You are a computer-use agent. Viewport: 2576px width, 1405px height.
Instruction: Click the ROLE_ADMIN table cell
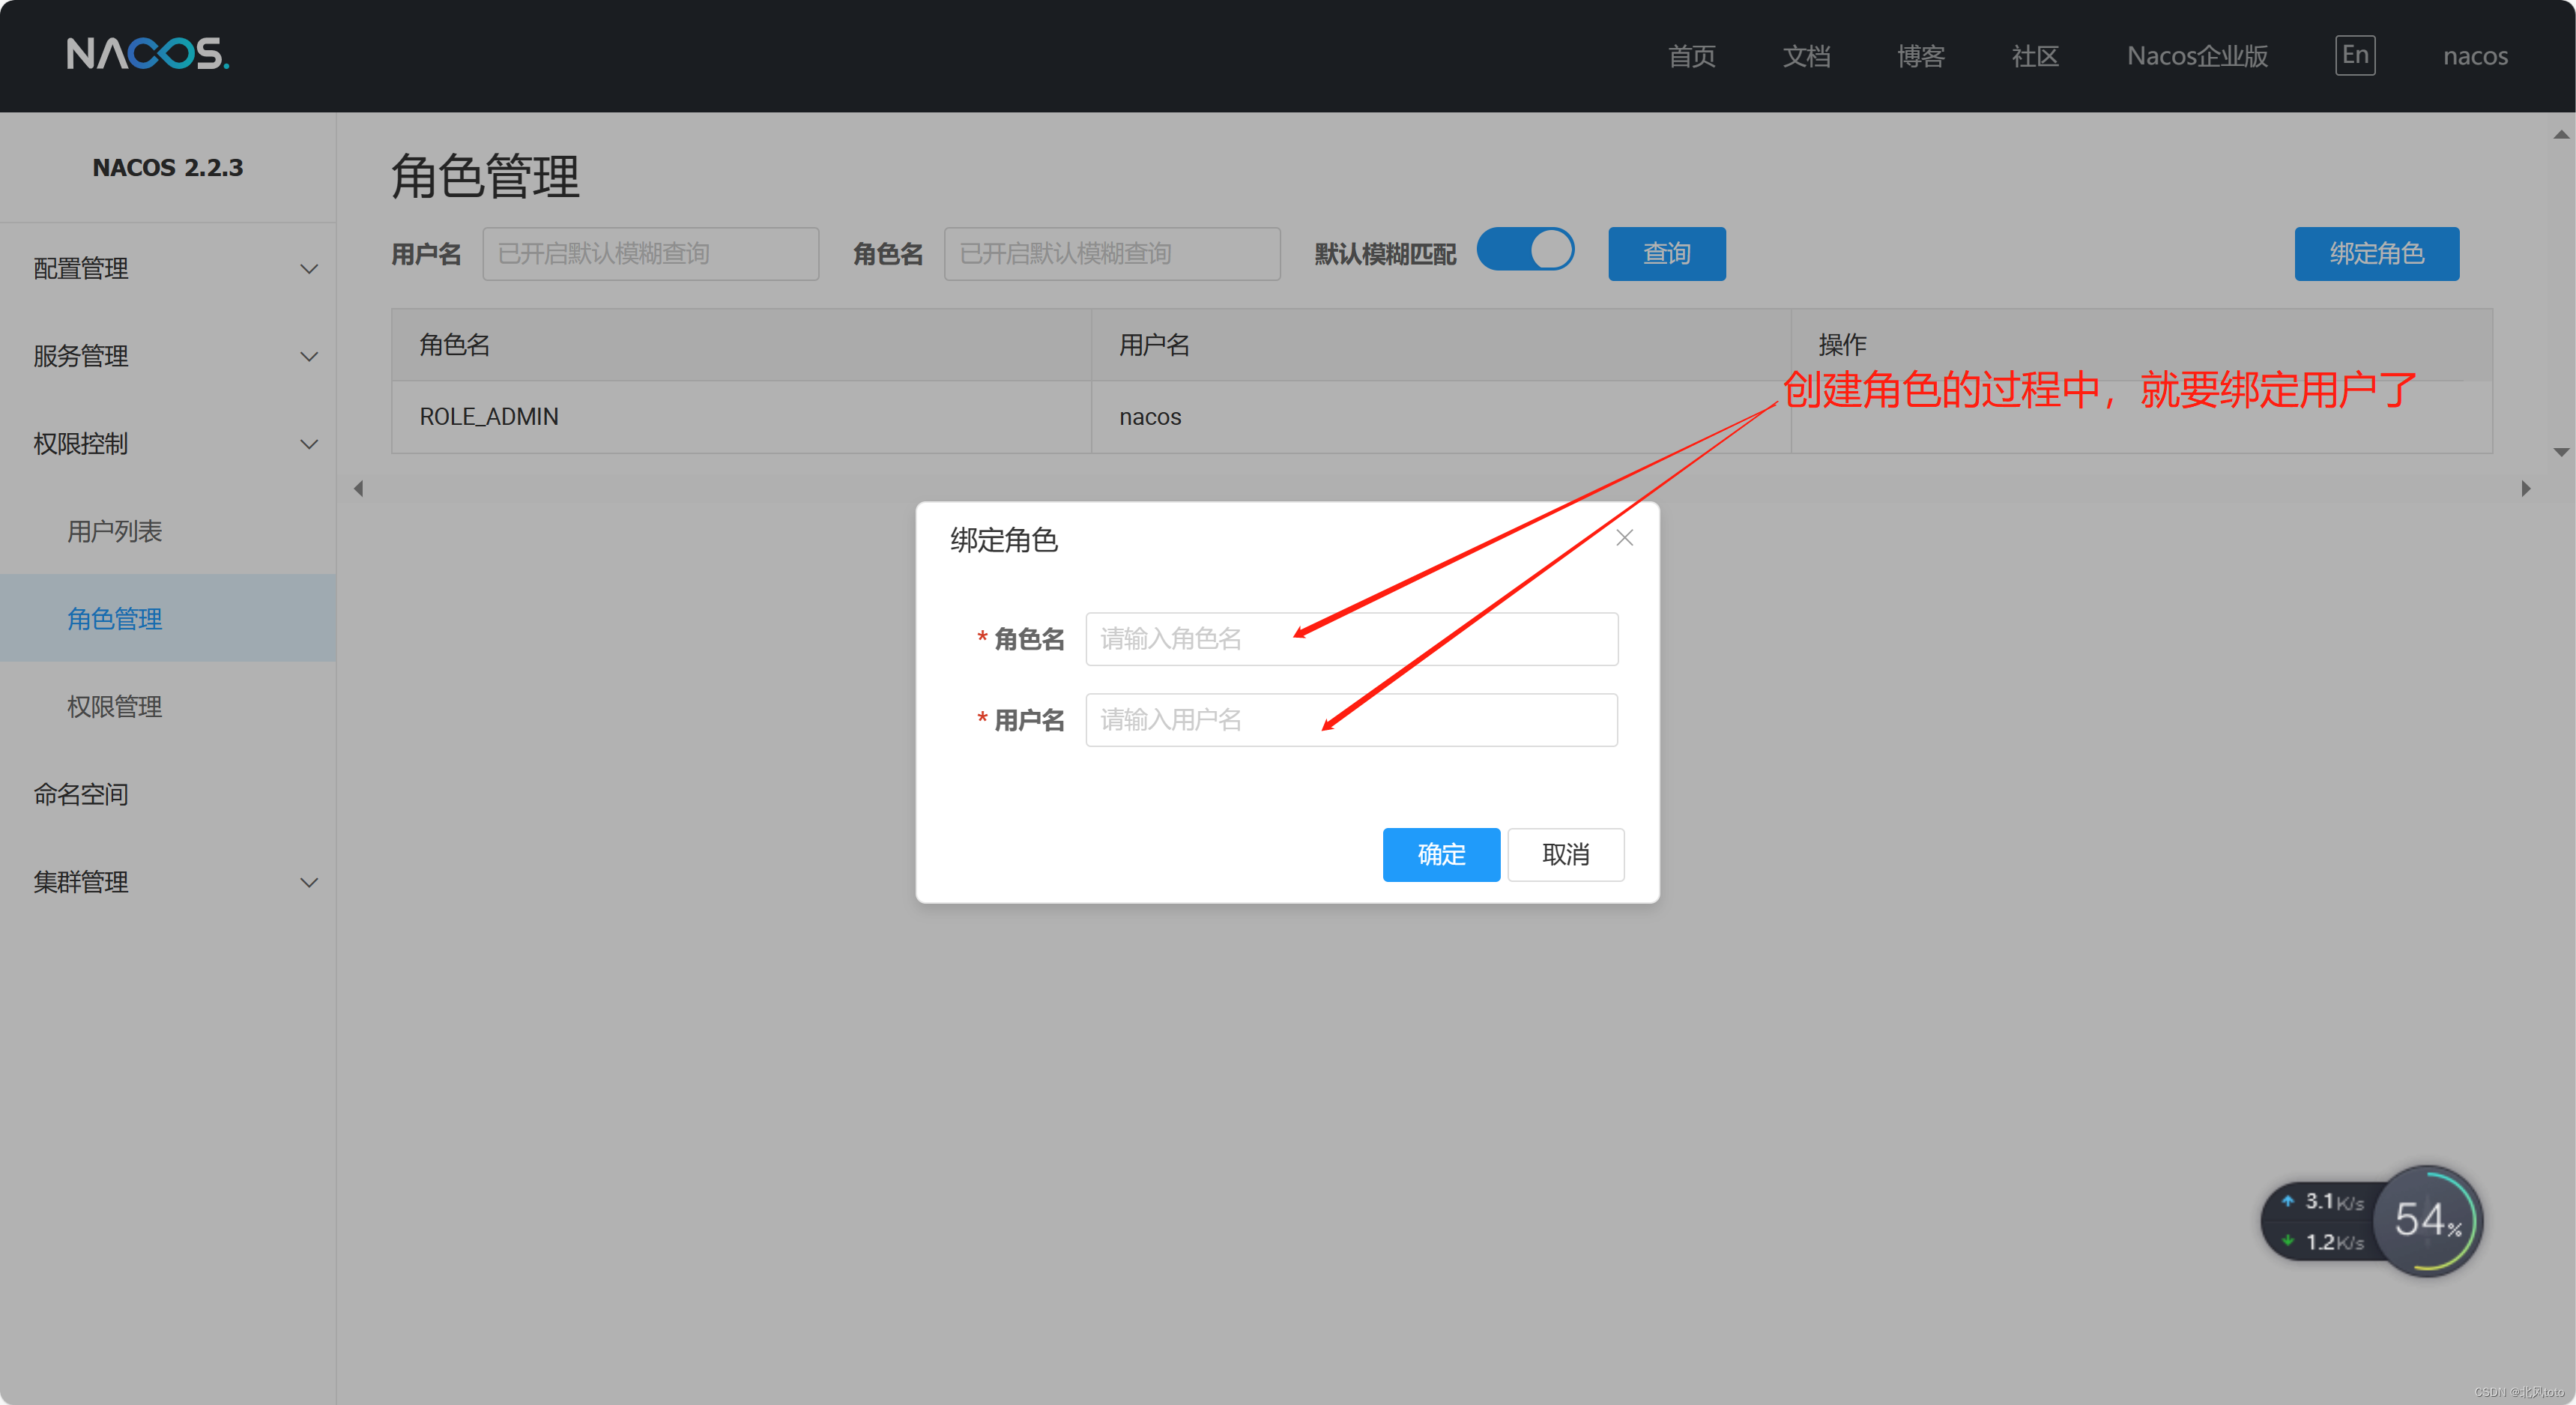click(x=741, y=417)
